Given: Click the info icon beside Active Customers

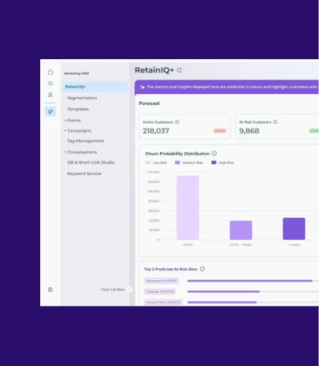Looking at the screenshot, I should (x=177, y=122).
